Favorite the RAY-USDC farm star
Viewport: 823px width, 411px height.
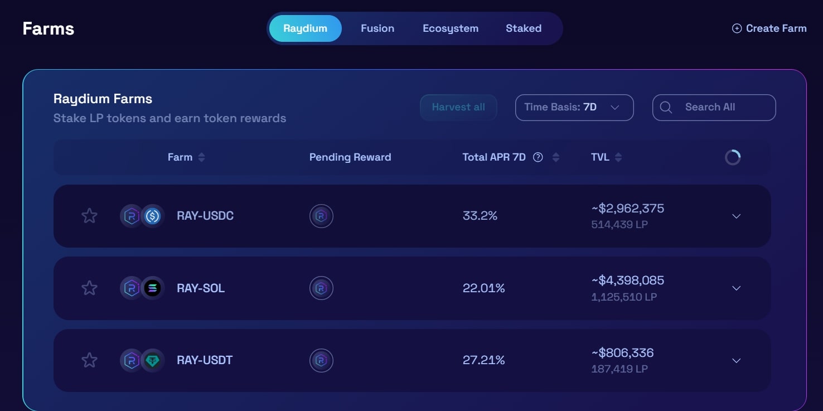point(89,215)
